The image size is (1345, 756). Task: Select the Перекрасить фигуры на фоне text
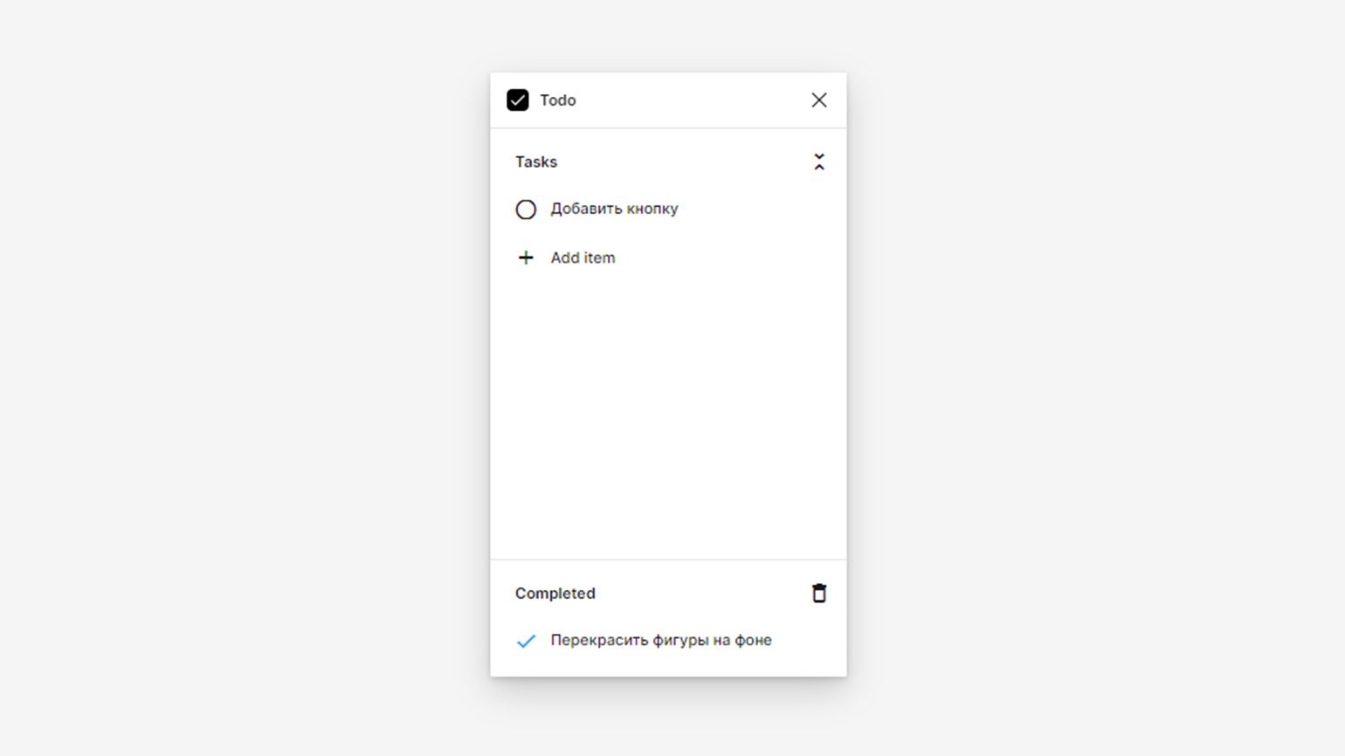(661, 640)
